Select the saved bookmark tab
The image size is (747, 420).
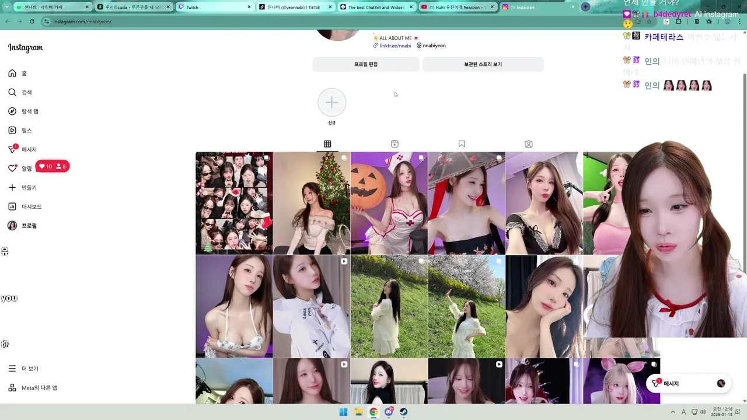point(462,144)
